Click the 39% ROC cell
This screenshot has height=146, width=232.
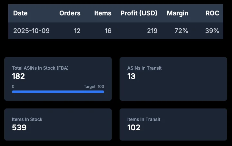[x=212, y=31]
